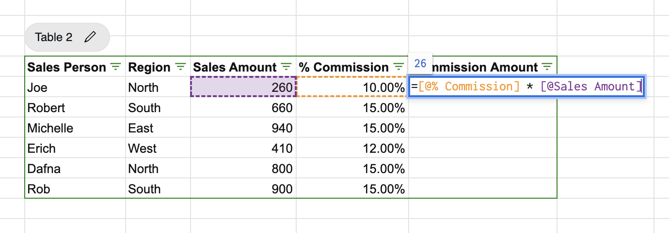Click Joe's highlighted sales amount 260
This screenshot has width=669, height=233.
click(243, 87)
